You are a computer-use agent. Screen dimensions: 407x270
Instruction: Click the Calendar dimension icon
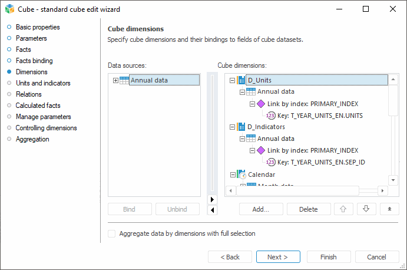241,174
